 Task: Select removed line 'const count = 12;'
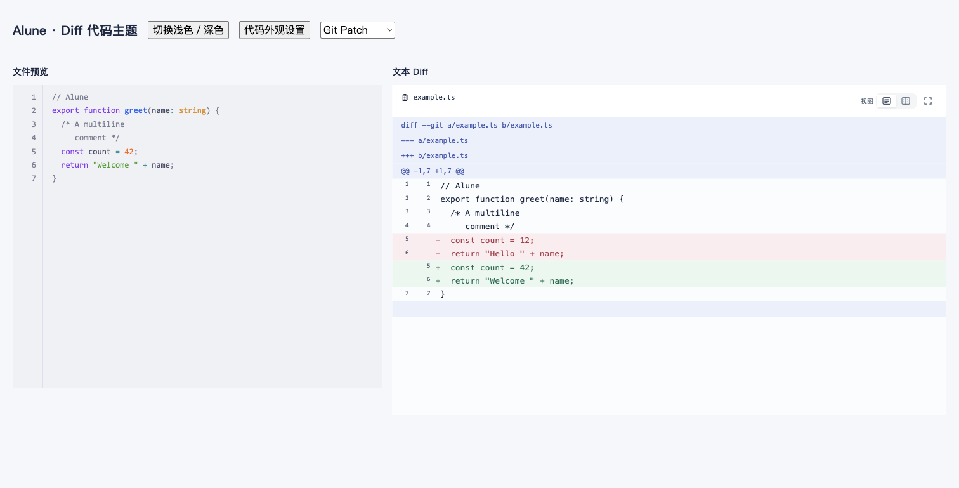pos(669,240)
